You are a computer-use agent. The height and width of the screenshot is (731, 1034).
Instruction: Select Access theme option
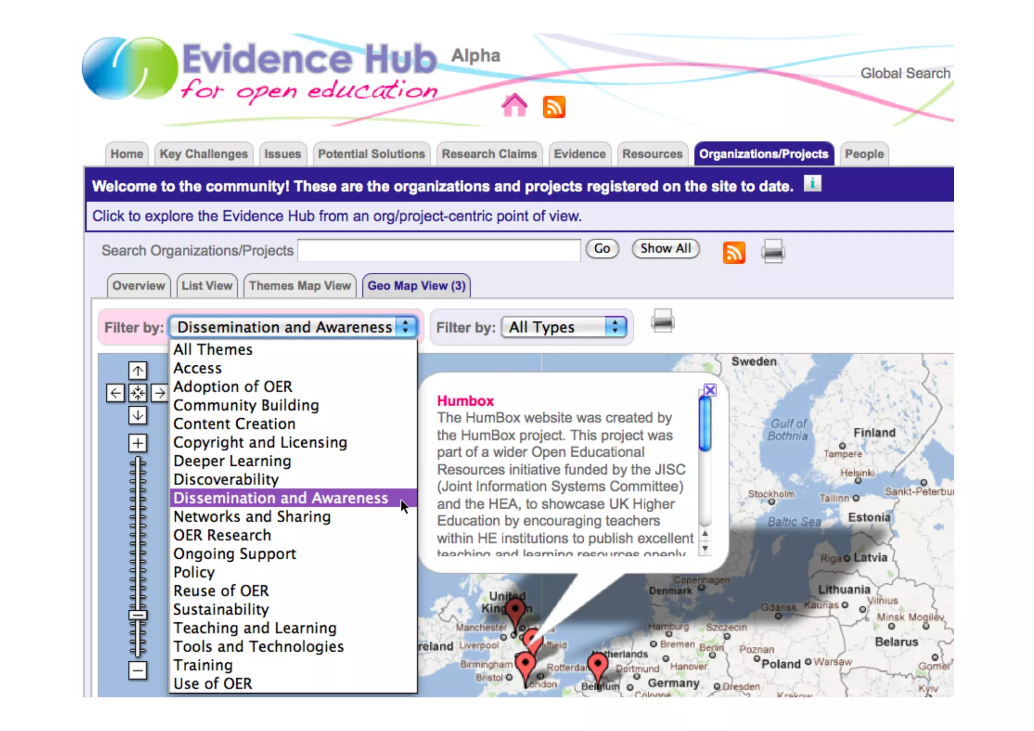(x=293, y=368)
